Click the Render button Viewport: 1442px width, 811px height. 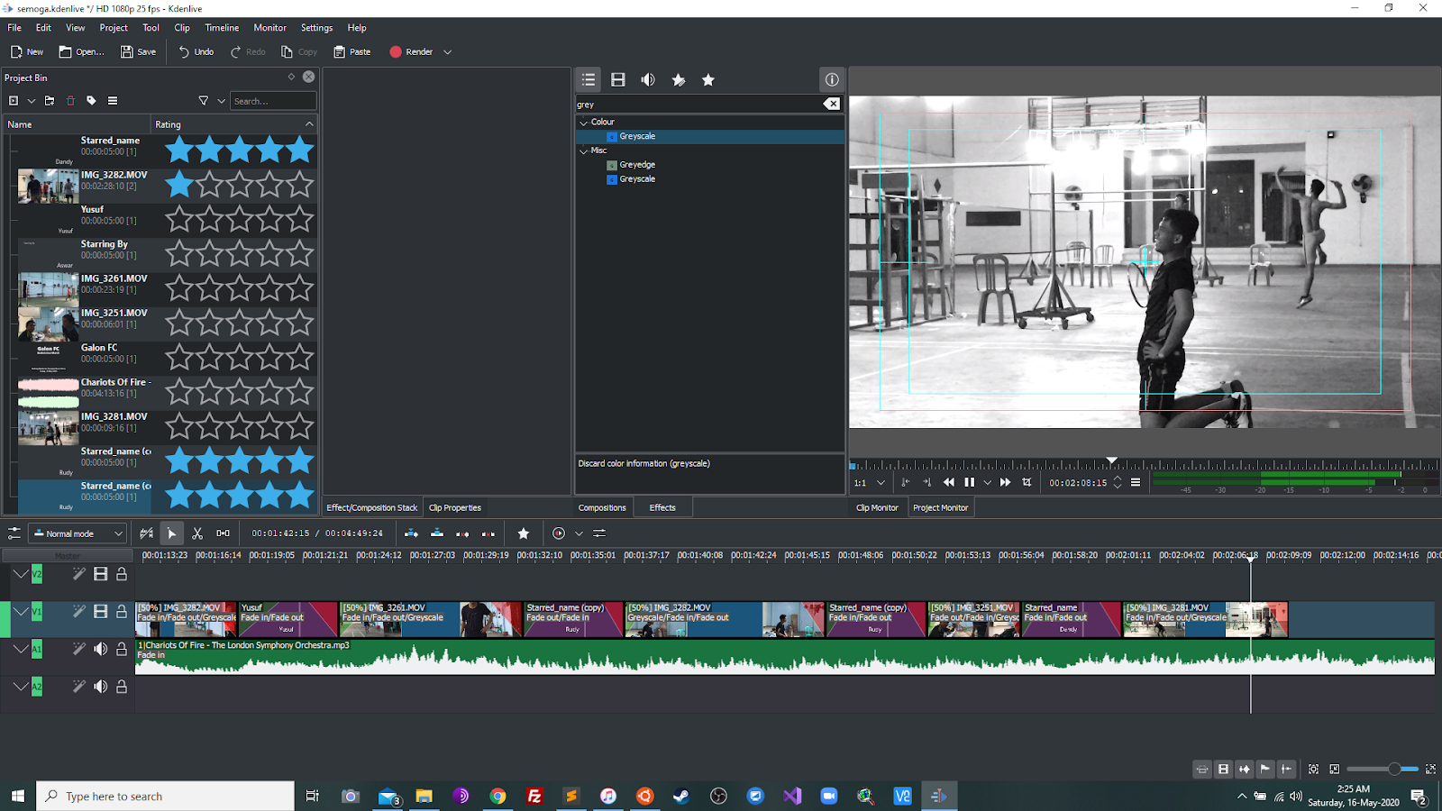[x=411, y=52]
